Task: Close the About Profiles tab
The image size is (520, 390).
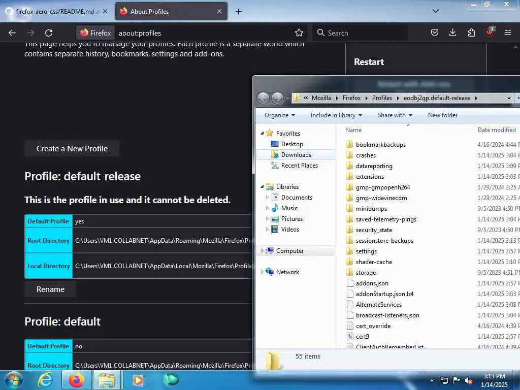Action: tap(219, 11)
